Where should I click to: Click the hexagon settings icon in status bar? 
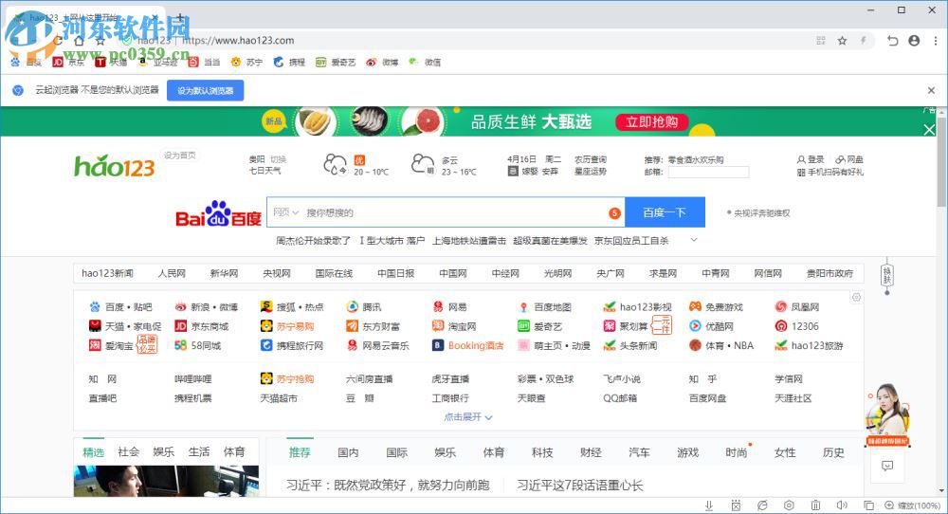point(789,505)
